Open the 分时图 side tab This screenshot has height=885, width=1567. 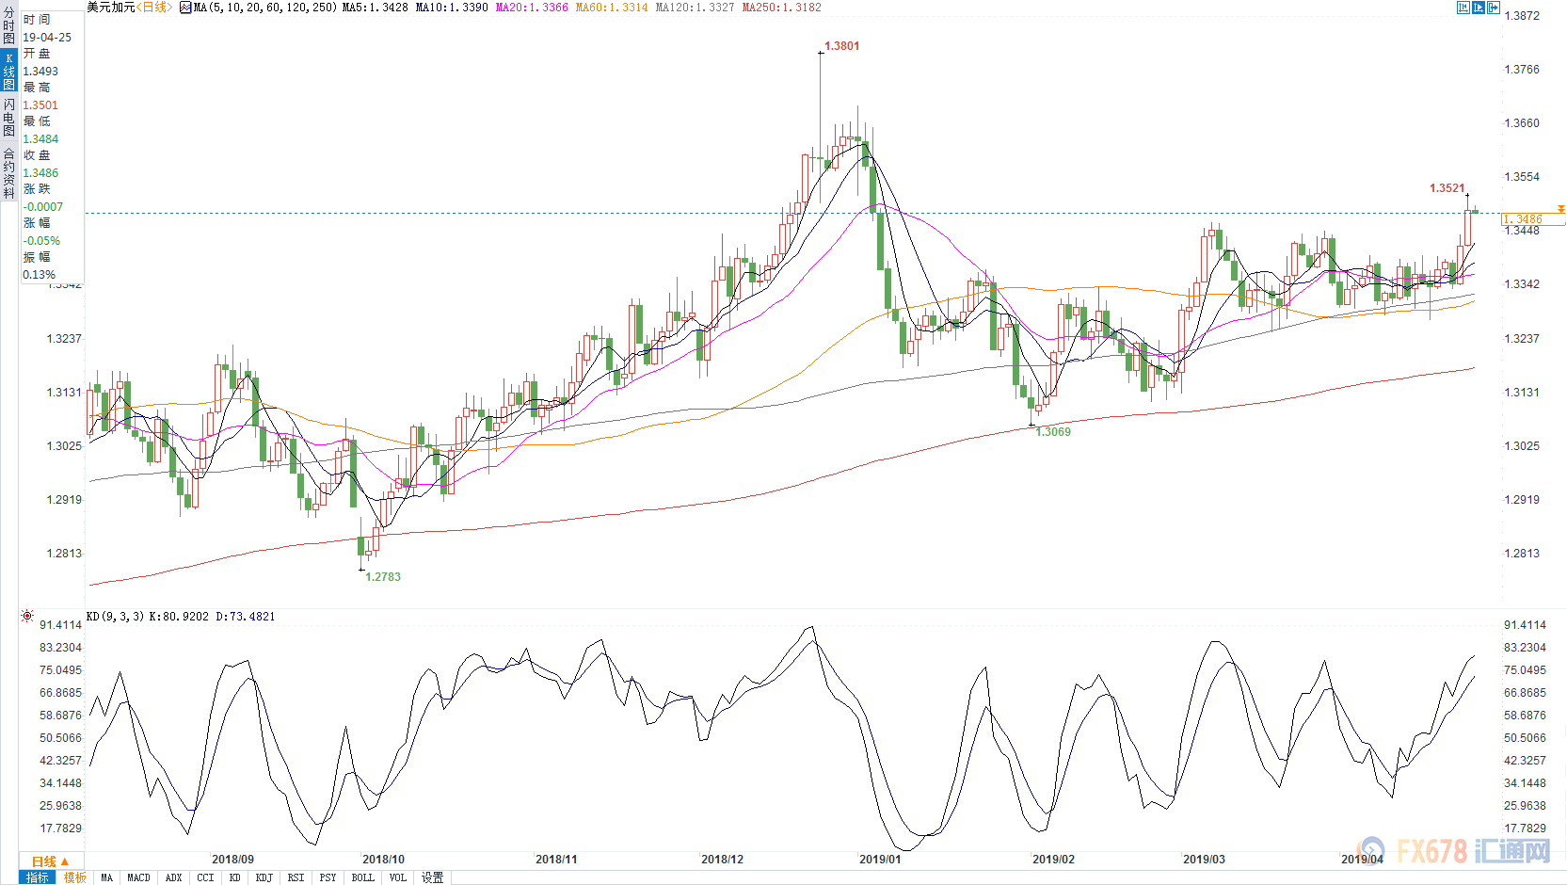8,26
